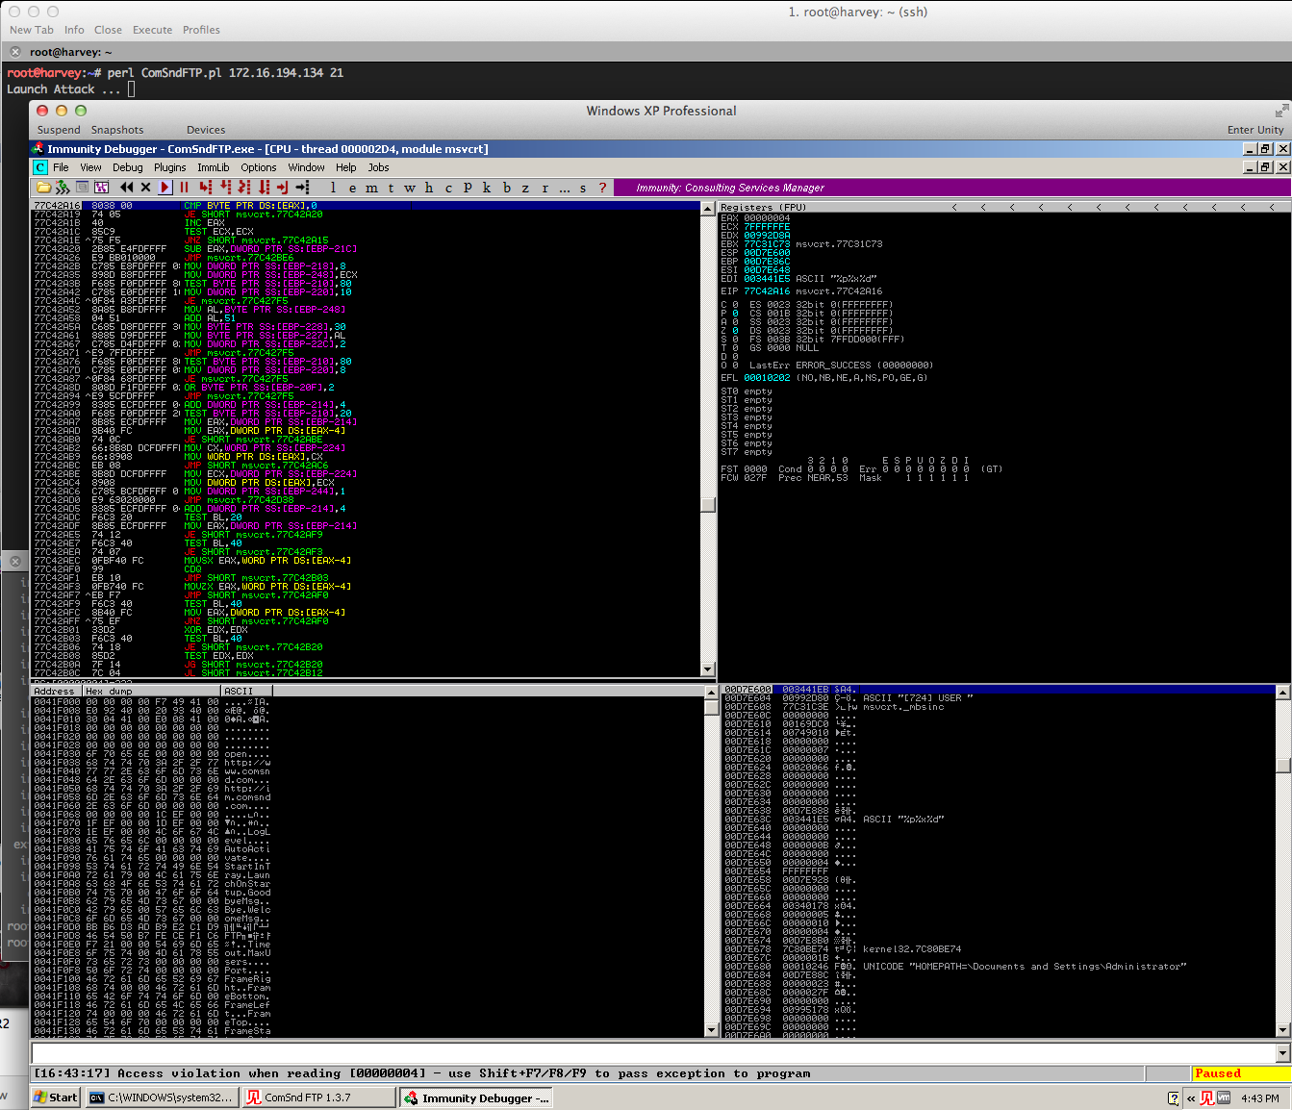Click the disassembly pane scroll-up arrow
The image size is (1292, 1110).
pos(708,208)
